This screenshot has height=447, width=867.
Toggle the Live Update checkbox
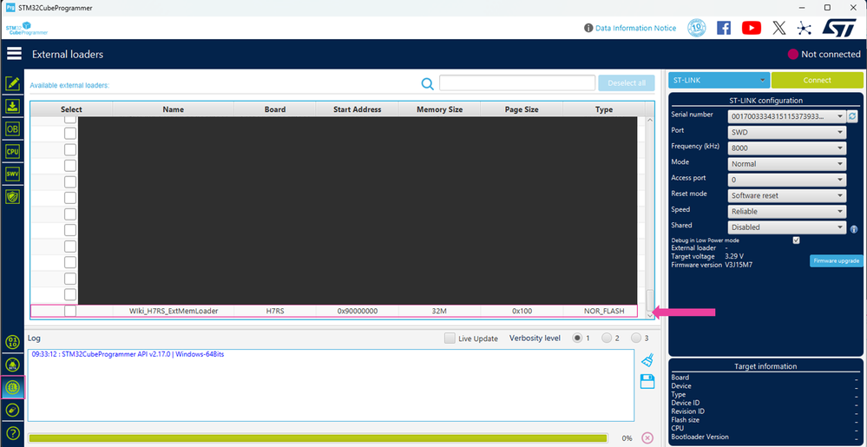click(x=450, y=338)
